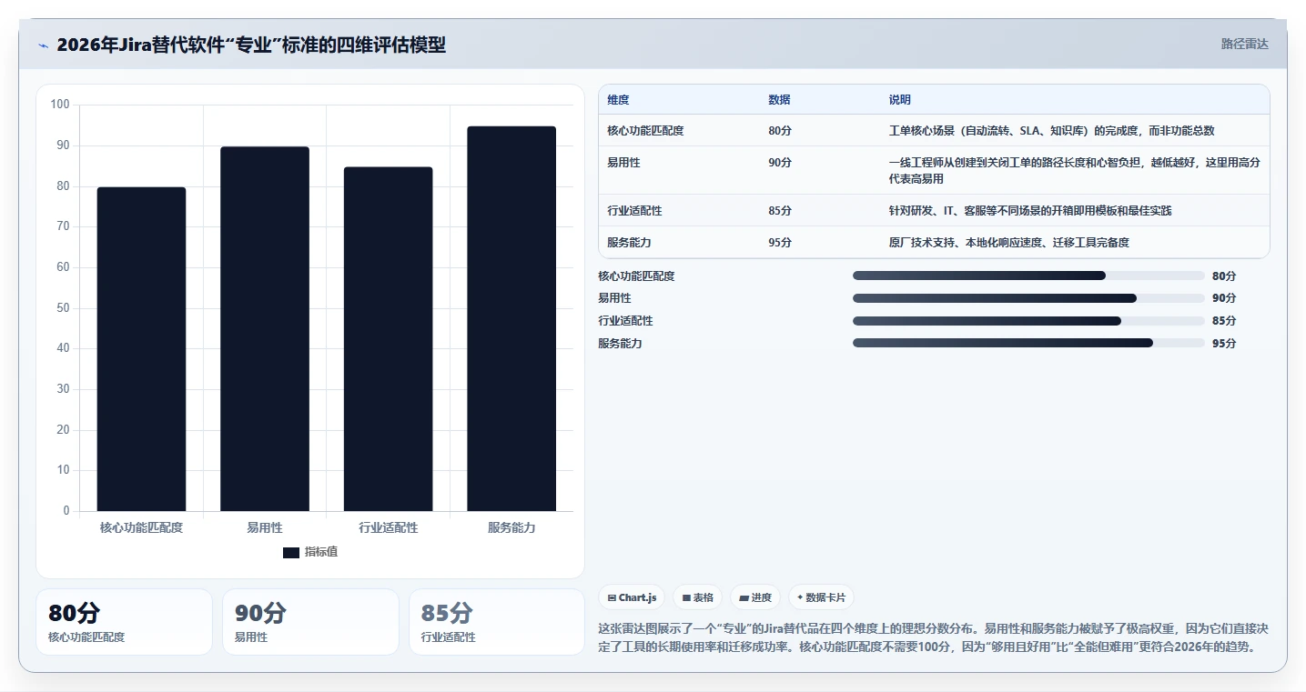Image resolution: width=1306 pixels, height=692 pixels.
Task: Click the 原厂技术支持 description cell
Action: click(1074, 242)
